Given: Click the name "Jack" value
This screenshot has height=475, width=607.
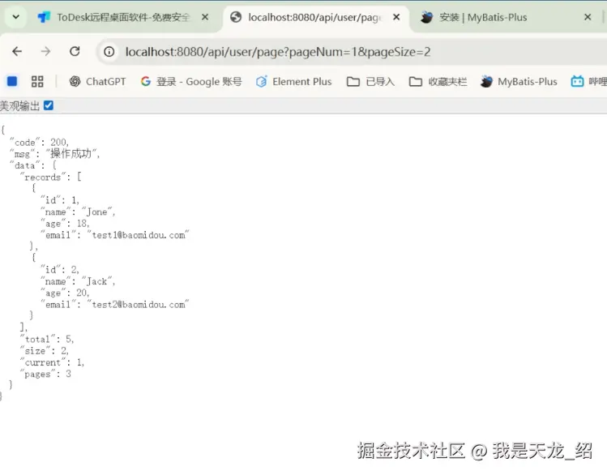Looking at the screenshot, I should [96, 281].
